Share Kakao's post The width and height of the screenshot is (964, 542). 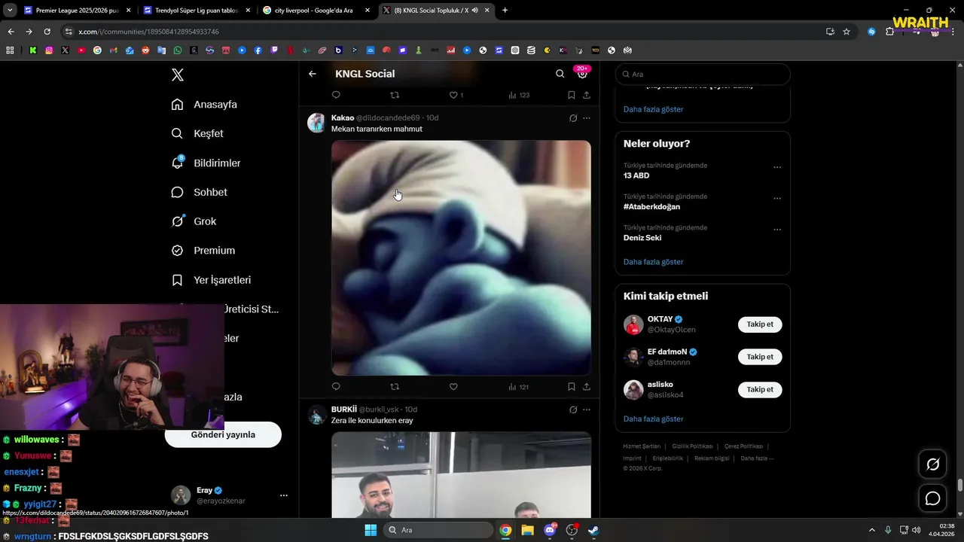(587, 387)
